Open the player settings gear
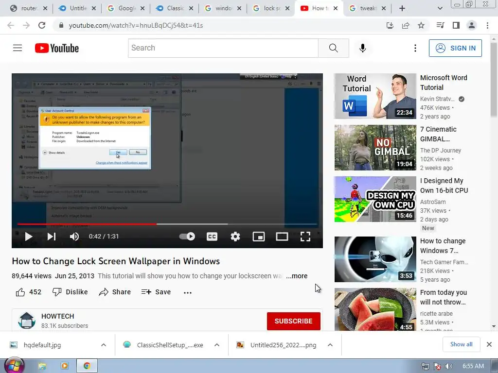Image resolution: width=498 pixels, height=373 pixels. [235, 237]
